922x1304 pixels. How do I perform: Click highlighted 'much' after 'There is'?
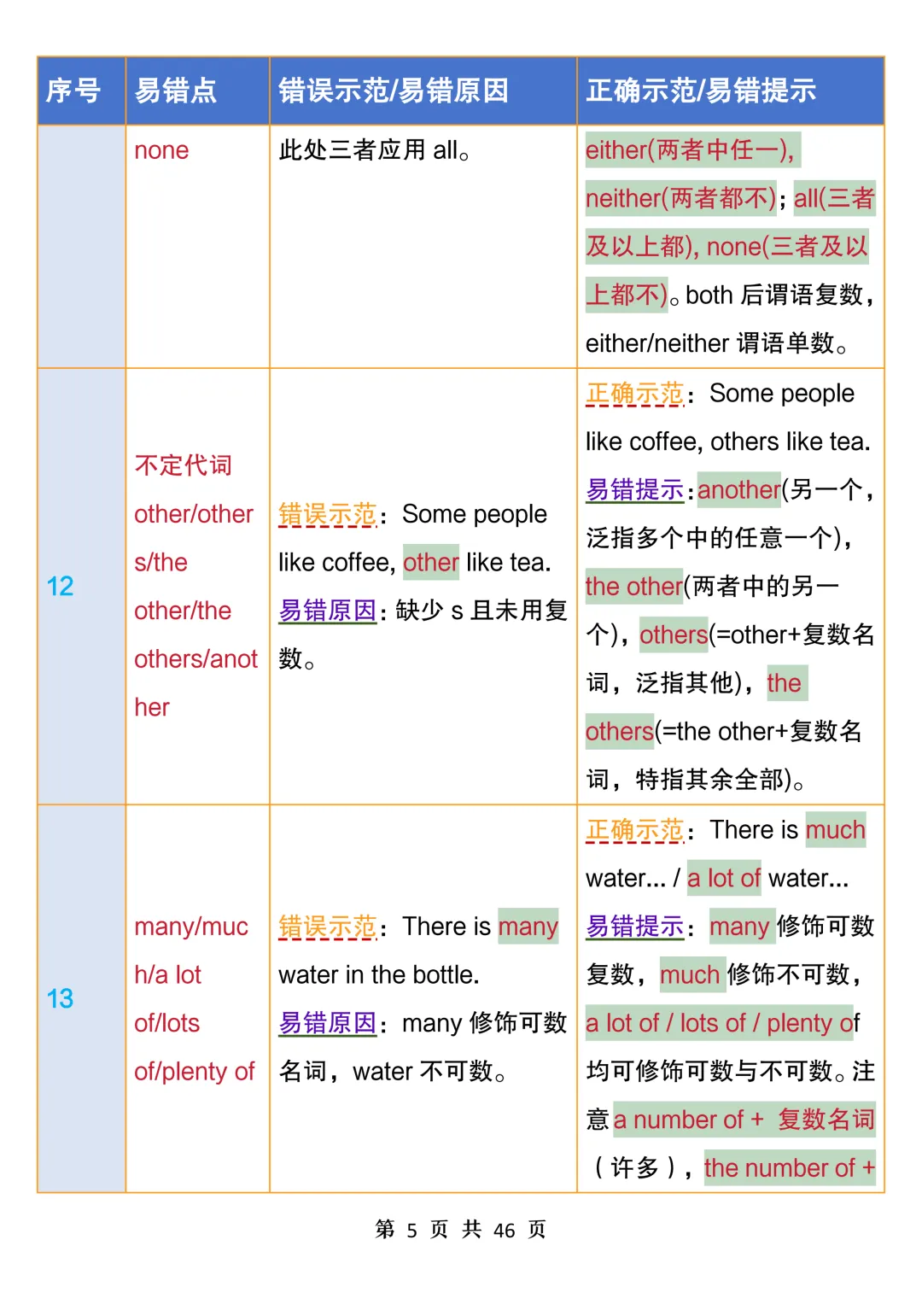836,830
